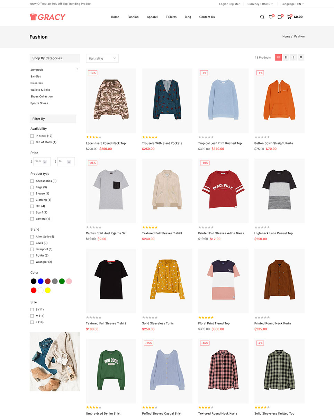Go to the T-Shirts menu item
This screenshot has height=416, width=334.
click(171, 17)
